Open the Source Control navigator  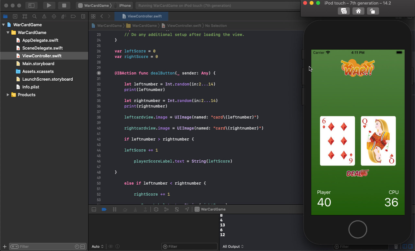coord(15,16)
